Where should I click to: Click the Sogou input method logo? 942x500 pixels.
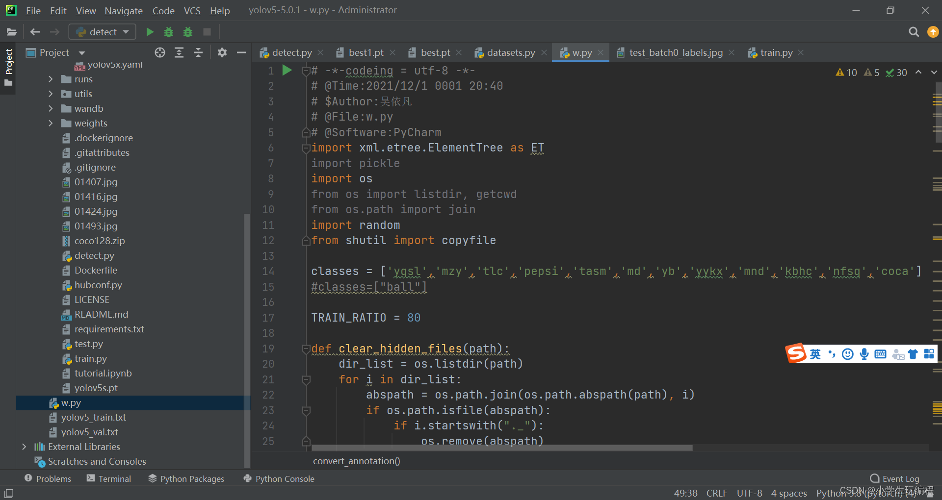(x=796, y=353)
